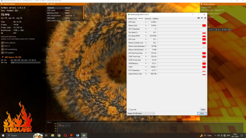This screenshot has height=138, width=246.
Task: Show hidden system tray icons
Action: (215, 135)
